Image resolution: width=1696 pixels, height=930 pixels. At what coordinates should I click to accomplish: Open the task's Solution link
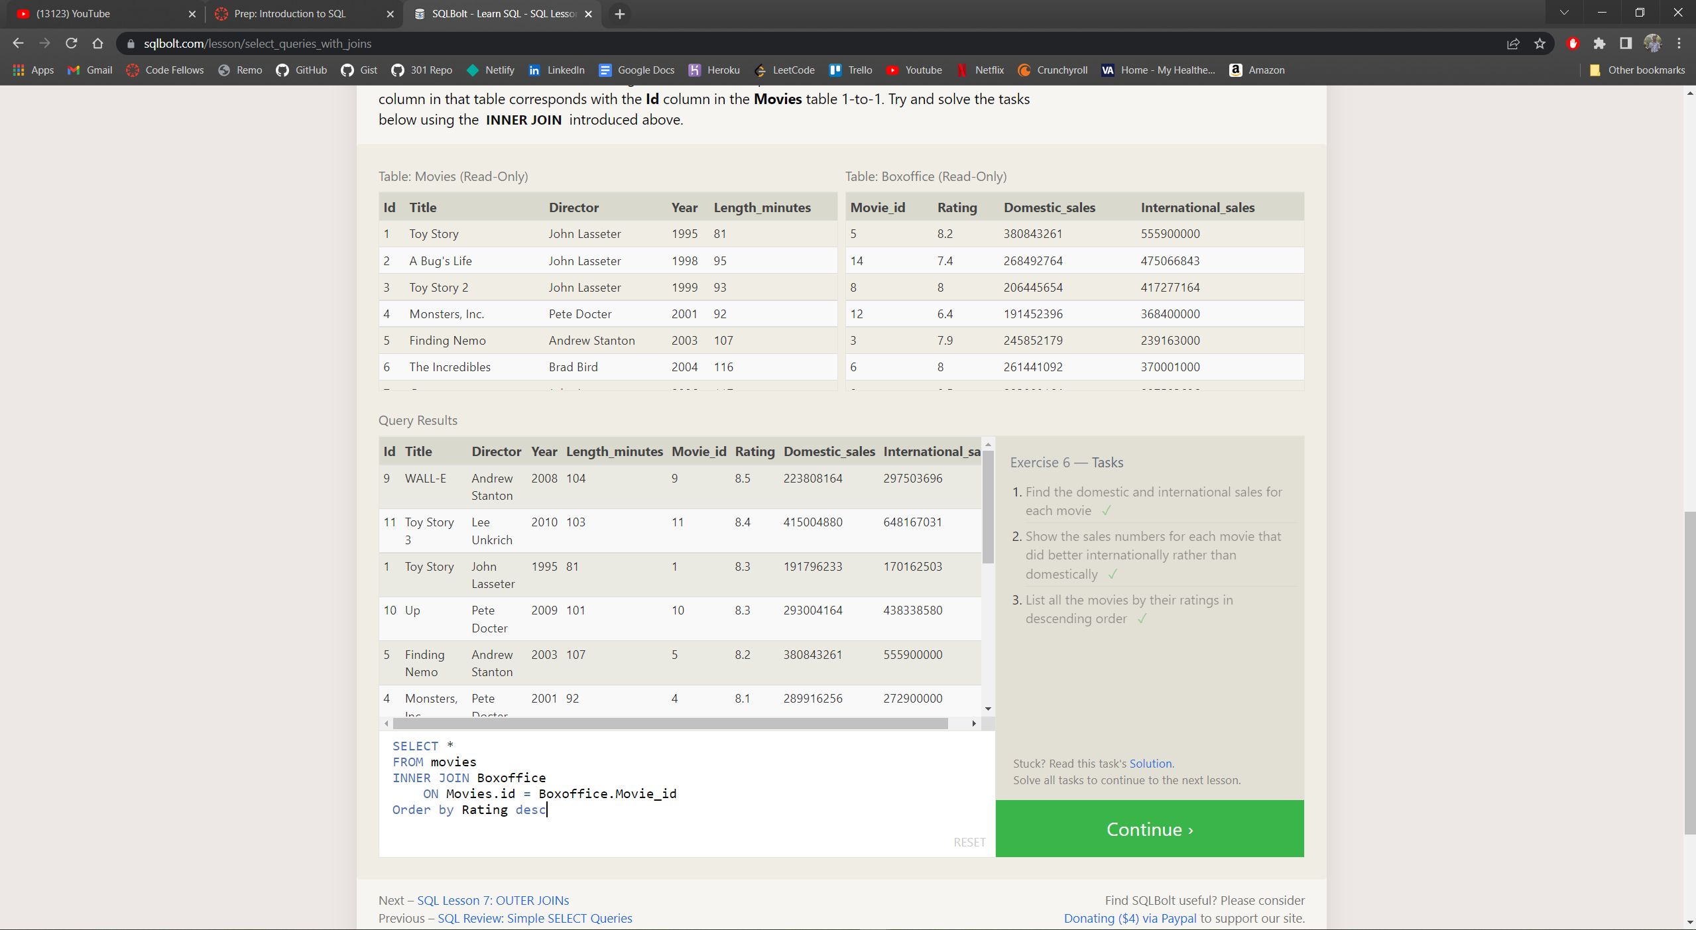click(x=1150, y=763)
